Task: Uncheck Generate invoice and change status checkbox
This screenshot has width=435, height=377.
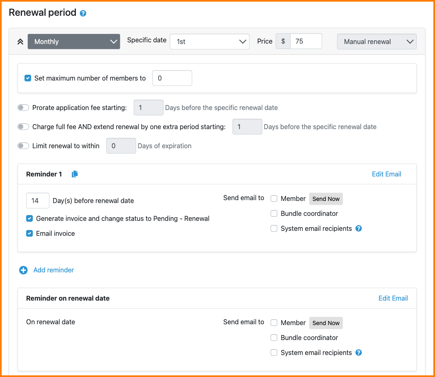Action: 29,218
